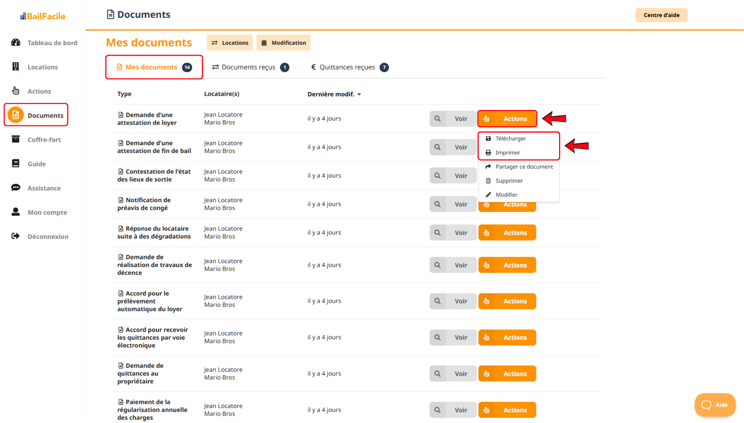
Task: Click the Centre d'aide button
Action: [x=661, y=15]
